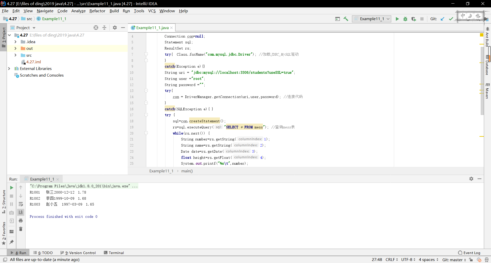Run with coverage from the toolbar icon

(414, 19)
